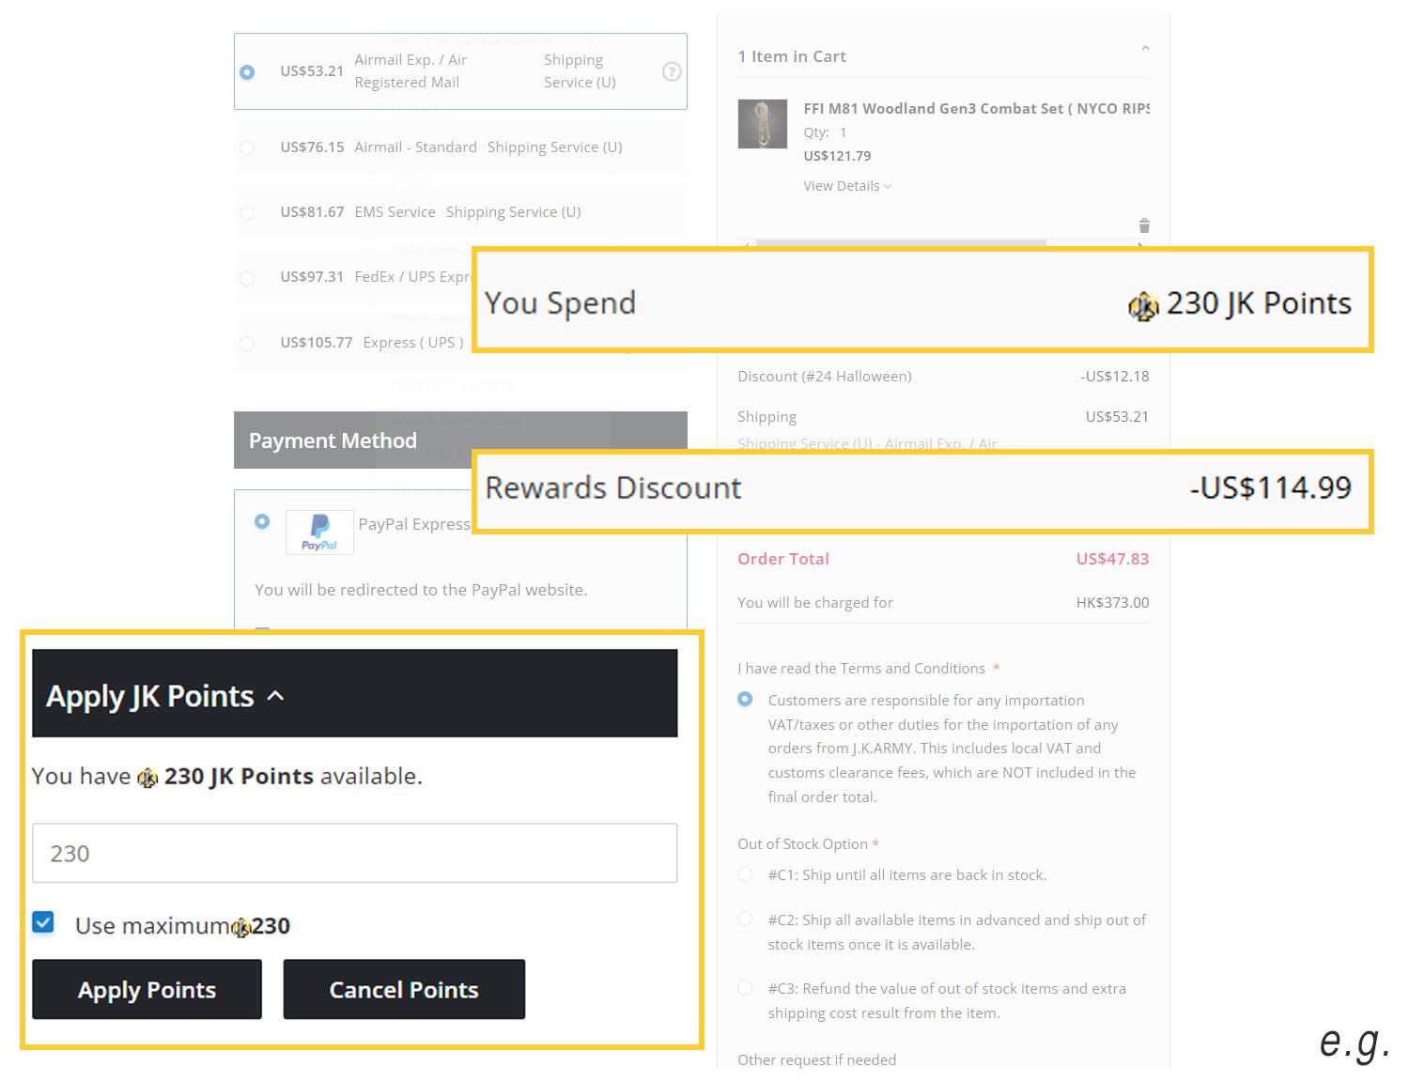Uncheck the Use maximum 230 points checkbox
The height and width of the screenshot is (1082, 1409).
43,922
